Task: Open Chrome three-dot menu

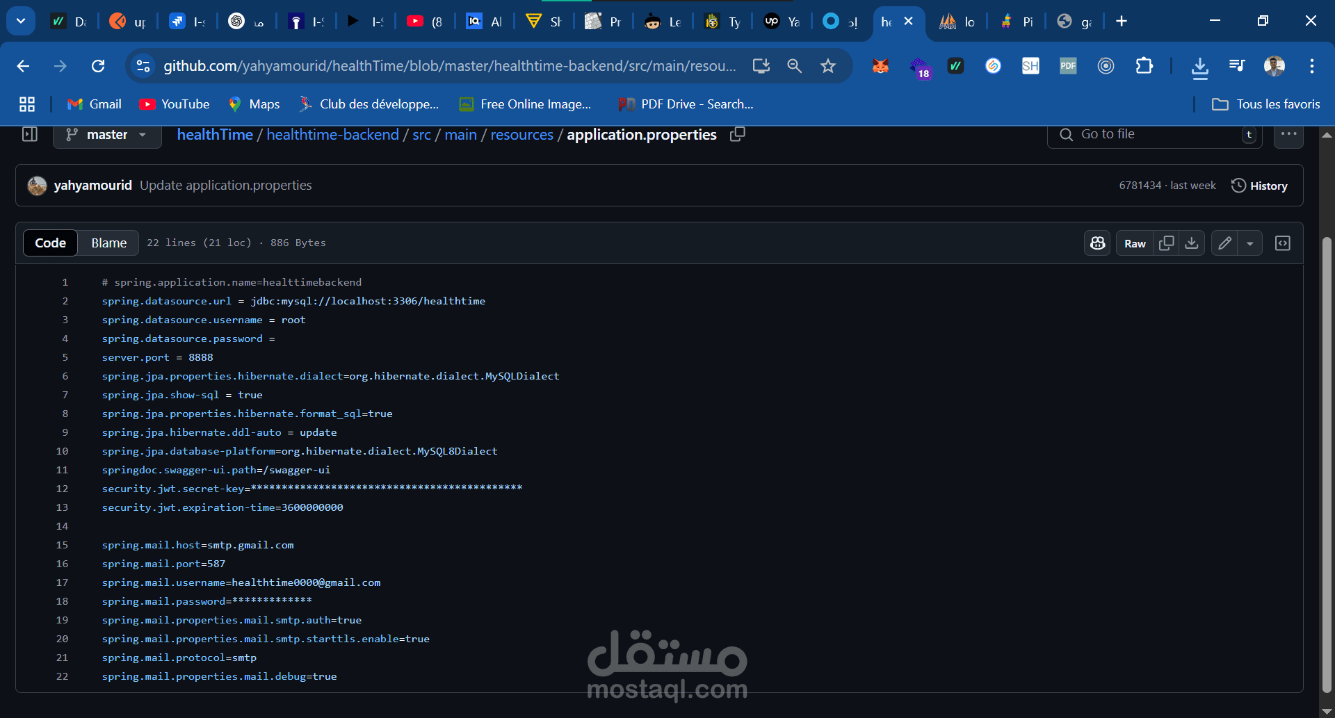Action: (x=1312, y=66)
